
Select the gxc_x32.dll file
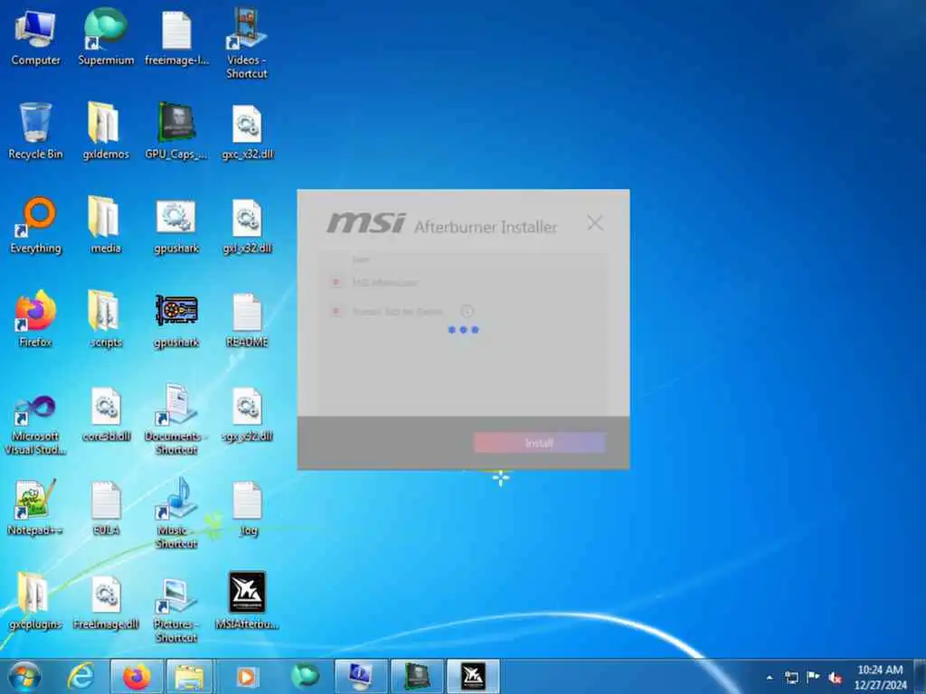point(247,131)
